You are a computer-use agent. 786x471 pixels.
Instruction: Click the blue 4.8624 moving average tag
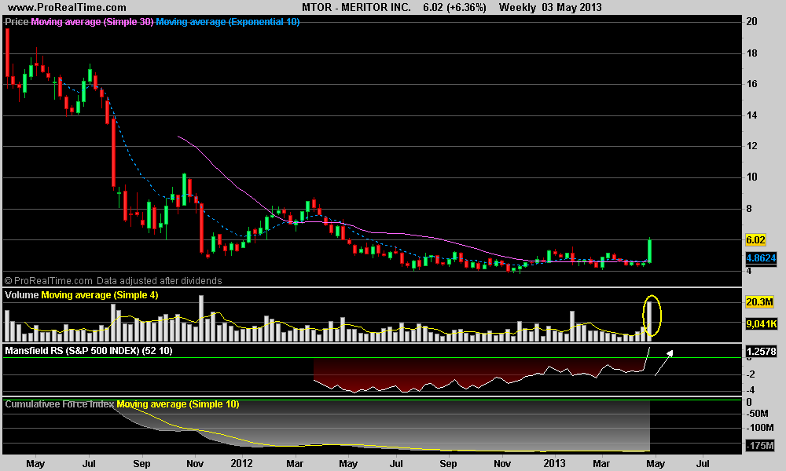pos(759,257)
